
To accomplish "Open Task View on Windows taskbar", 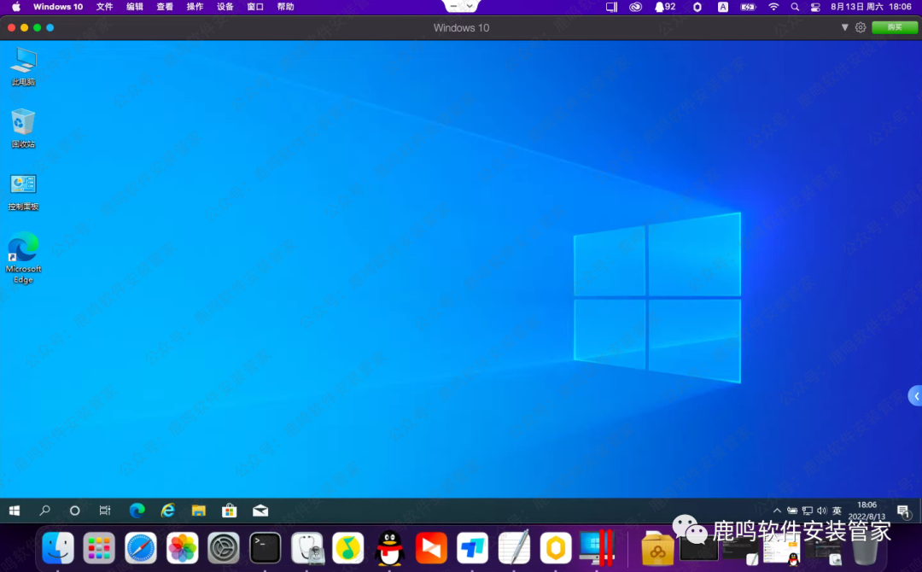I will [x=105, y=511].
